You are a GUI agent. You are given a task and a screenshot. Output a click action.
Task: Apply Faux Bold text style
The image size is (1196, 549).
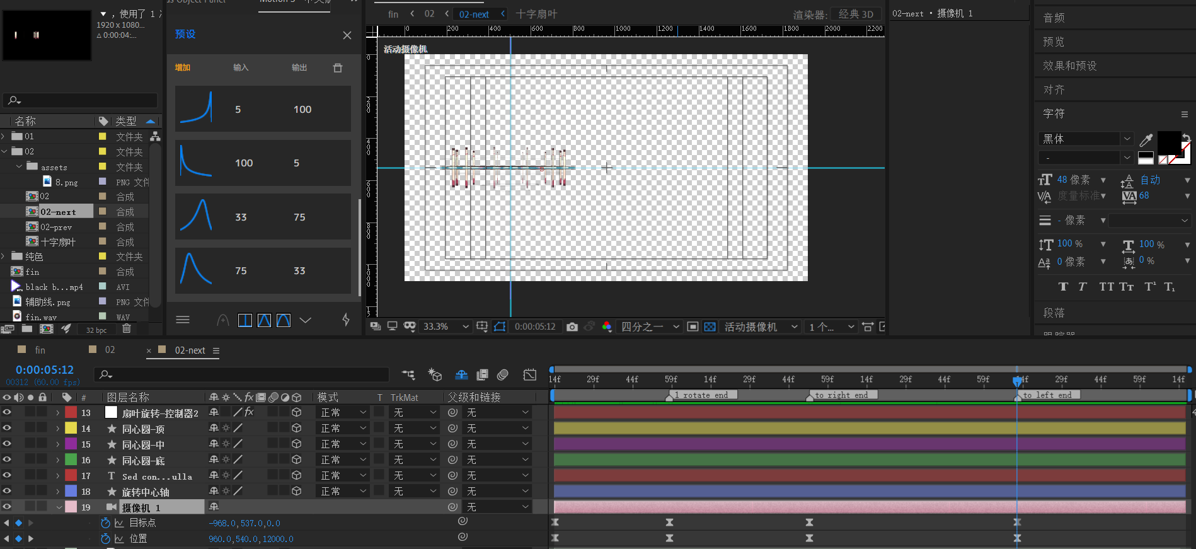1063,287
